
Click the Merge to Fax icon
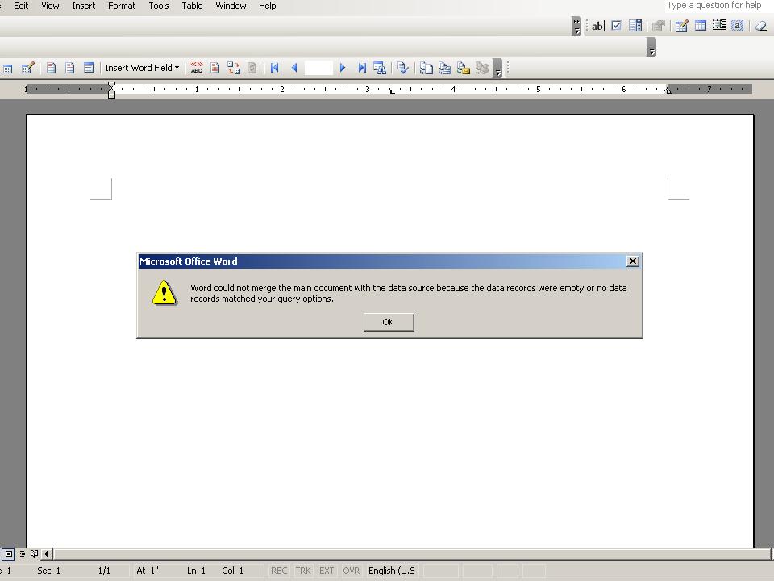pyautogui.click(x=482, y=68)
